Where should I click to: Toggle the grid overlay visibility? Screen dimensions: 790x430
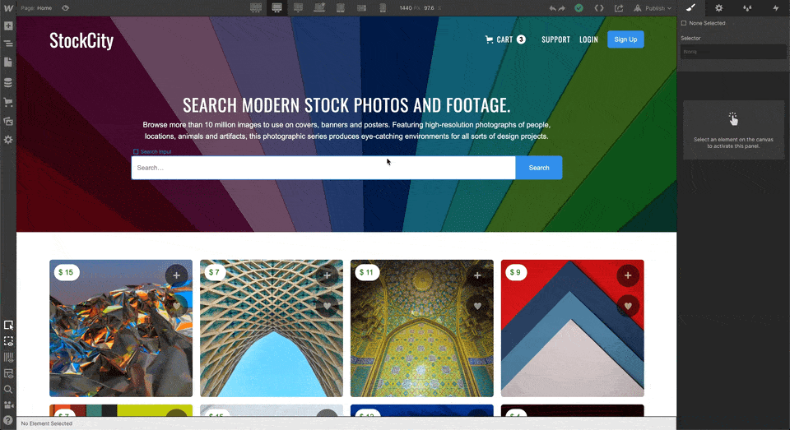8,358
